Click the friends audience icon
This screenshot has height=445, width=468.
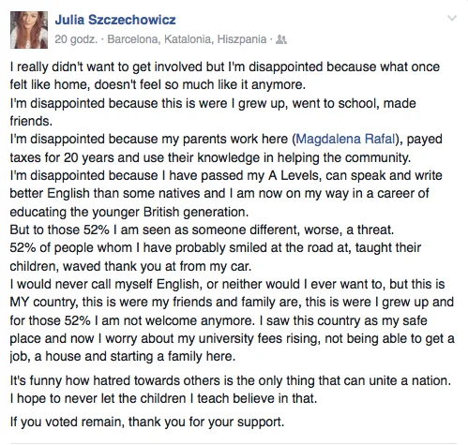pos(281,39)
